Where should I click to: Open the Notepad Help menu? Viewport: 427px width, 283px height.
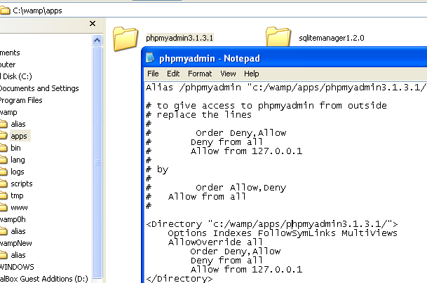coord(251,74)
